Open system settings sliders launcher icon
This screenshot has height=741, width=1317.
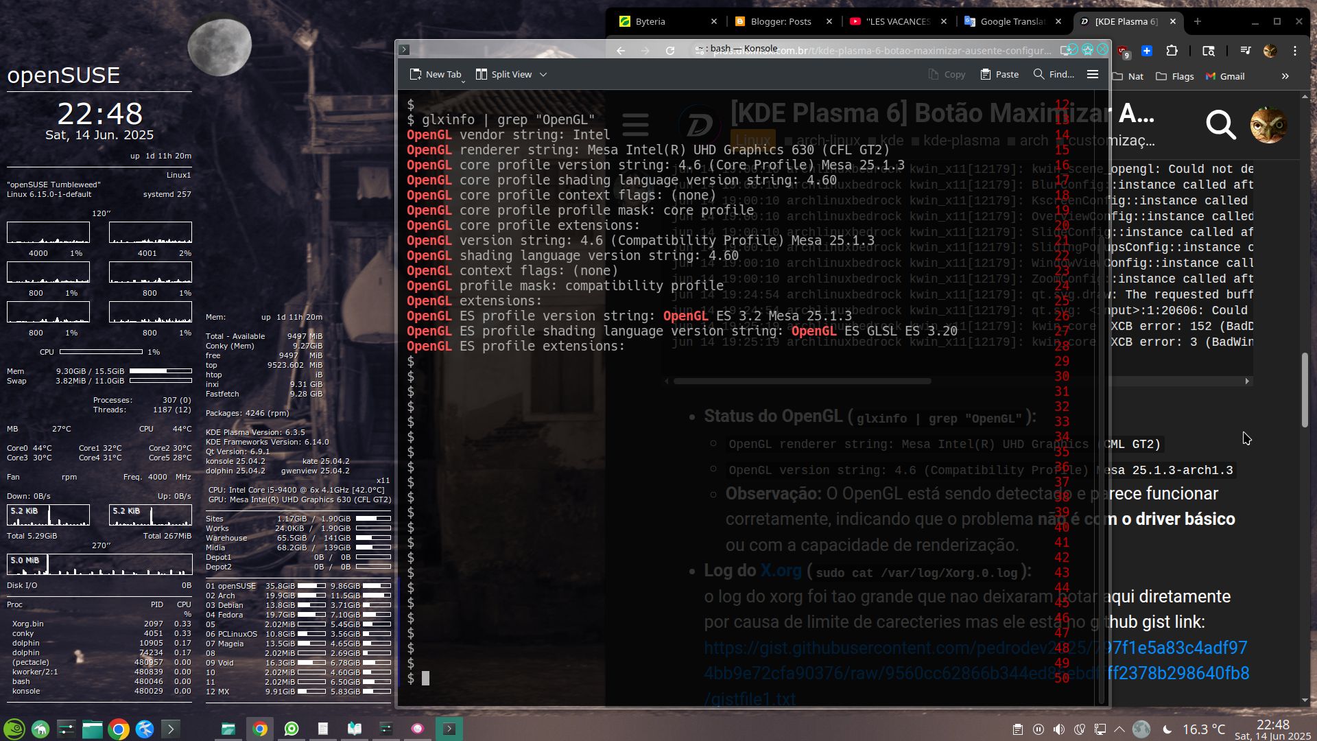[x=67, y=729]
